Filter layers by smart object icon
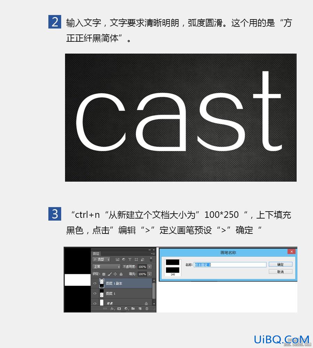313x348 pixels. click(x=142, y=259)
